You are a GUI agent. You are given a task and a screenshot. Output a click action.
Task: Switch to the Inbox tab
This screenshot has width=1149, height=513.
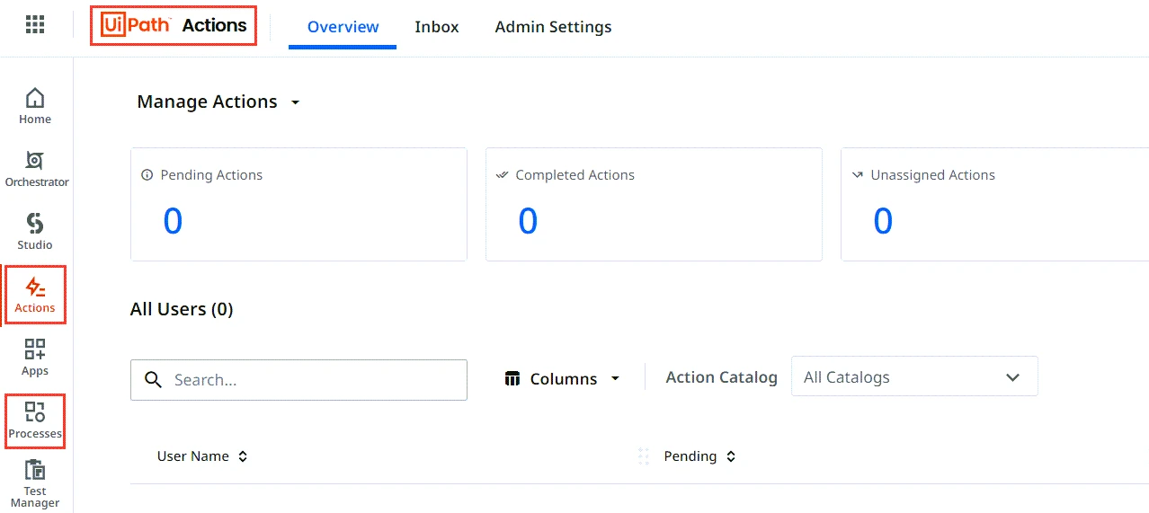[437, 27]
